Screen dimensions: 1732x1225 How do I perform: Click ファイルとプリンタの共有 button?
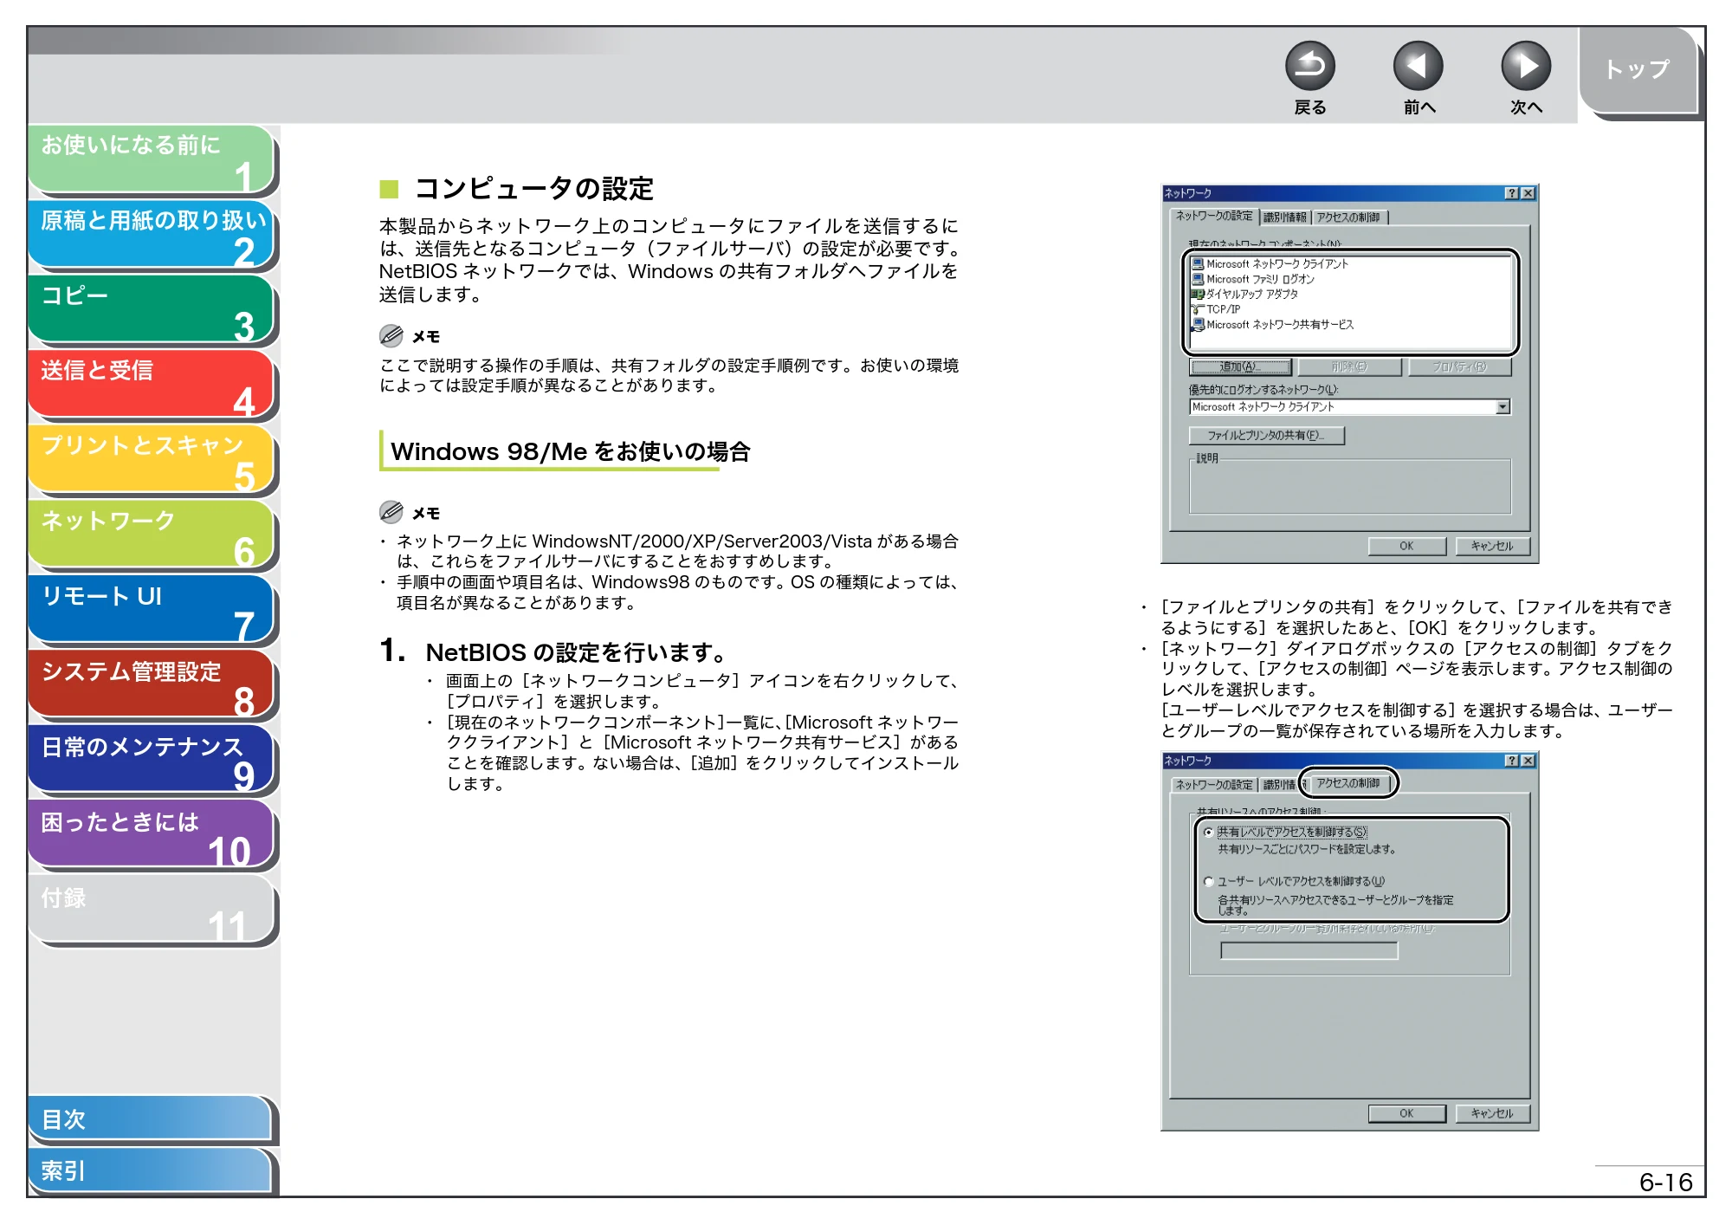(x=1266, y=436)
